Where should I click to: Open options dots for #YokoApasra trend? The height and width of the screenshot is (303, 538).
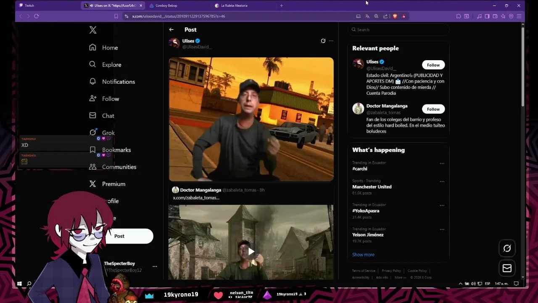(442, 205)
